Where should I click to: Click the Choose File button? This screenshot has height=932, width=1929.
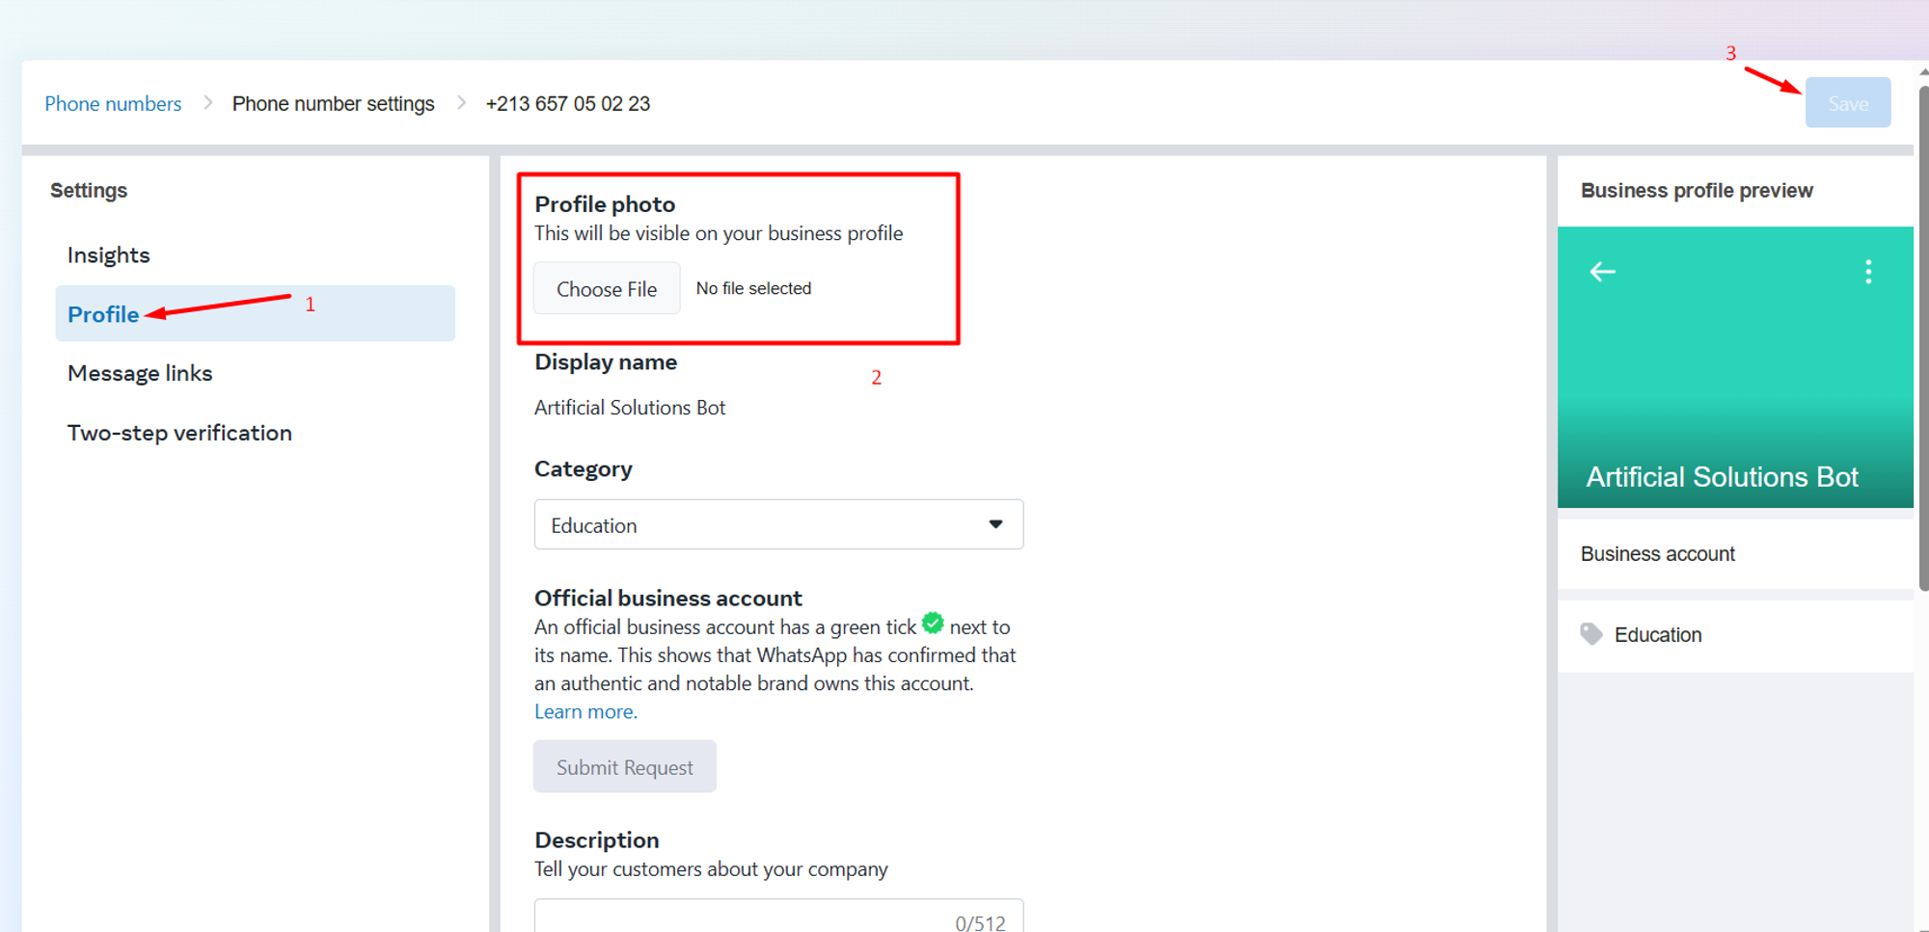coord(607,289)
